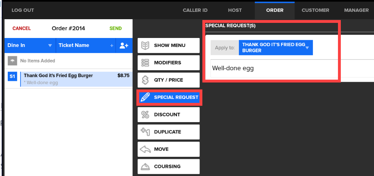Click the Show Menu book icon
This screenshot has height=176, width=374.
click(x=145, y=45)
